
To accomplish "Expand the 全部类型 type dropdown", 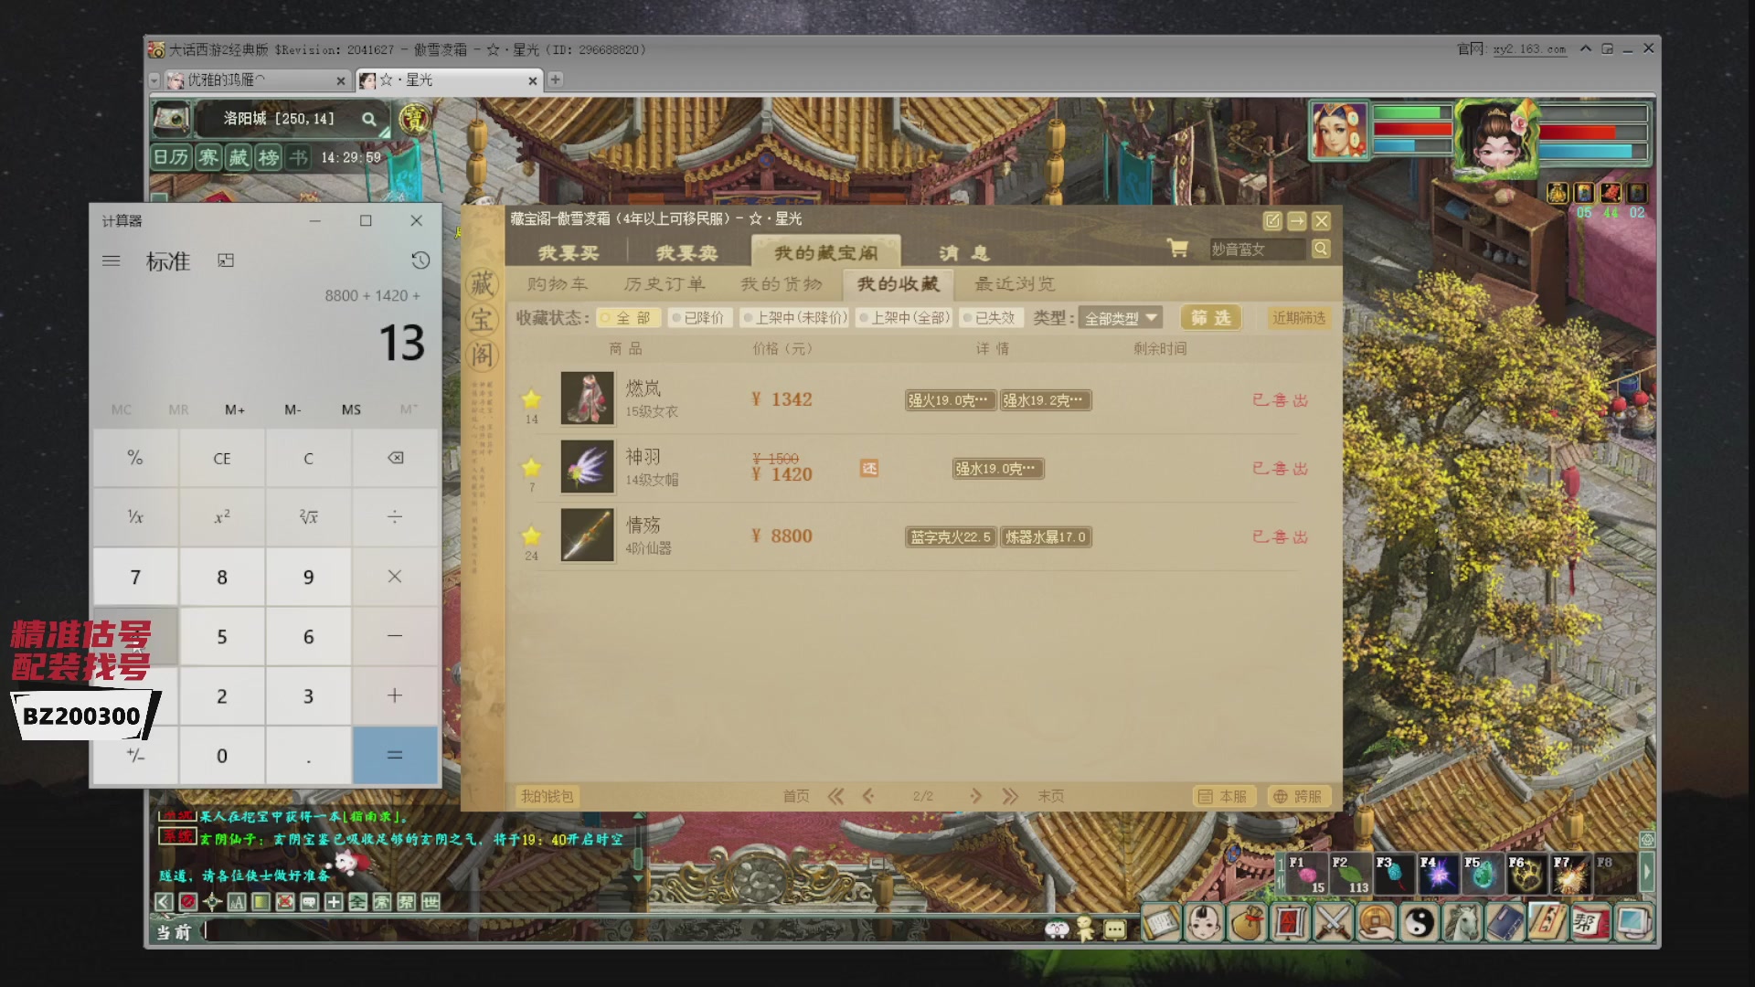I will click(x=1121, y=318).
